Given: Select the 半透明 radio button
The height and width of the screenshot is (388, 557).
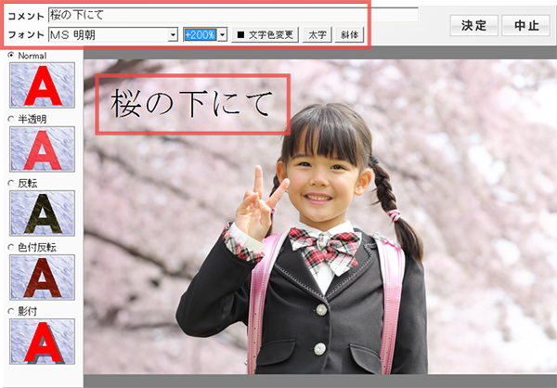Looking at the screenshot, I should tap(11, 120).
